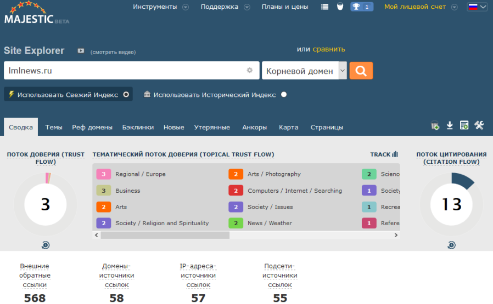Play the Site Explorer video icon
The height and width of the screenshot is (304, 493).
[x=81, y=51]
